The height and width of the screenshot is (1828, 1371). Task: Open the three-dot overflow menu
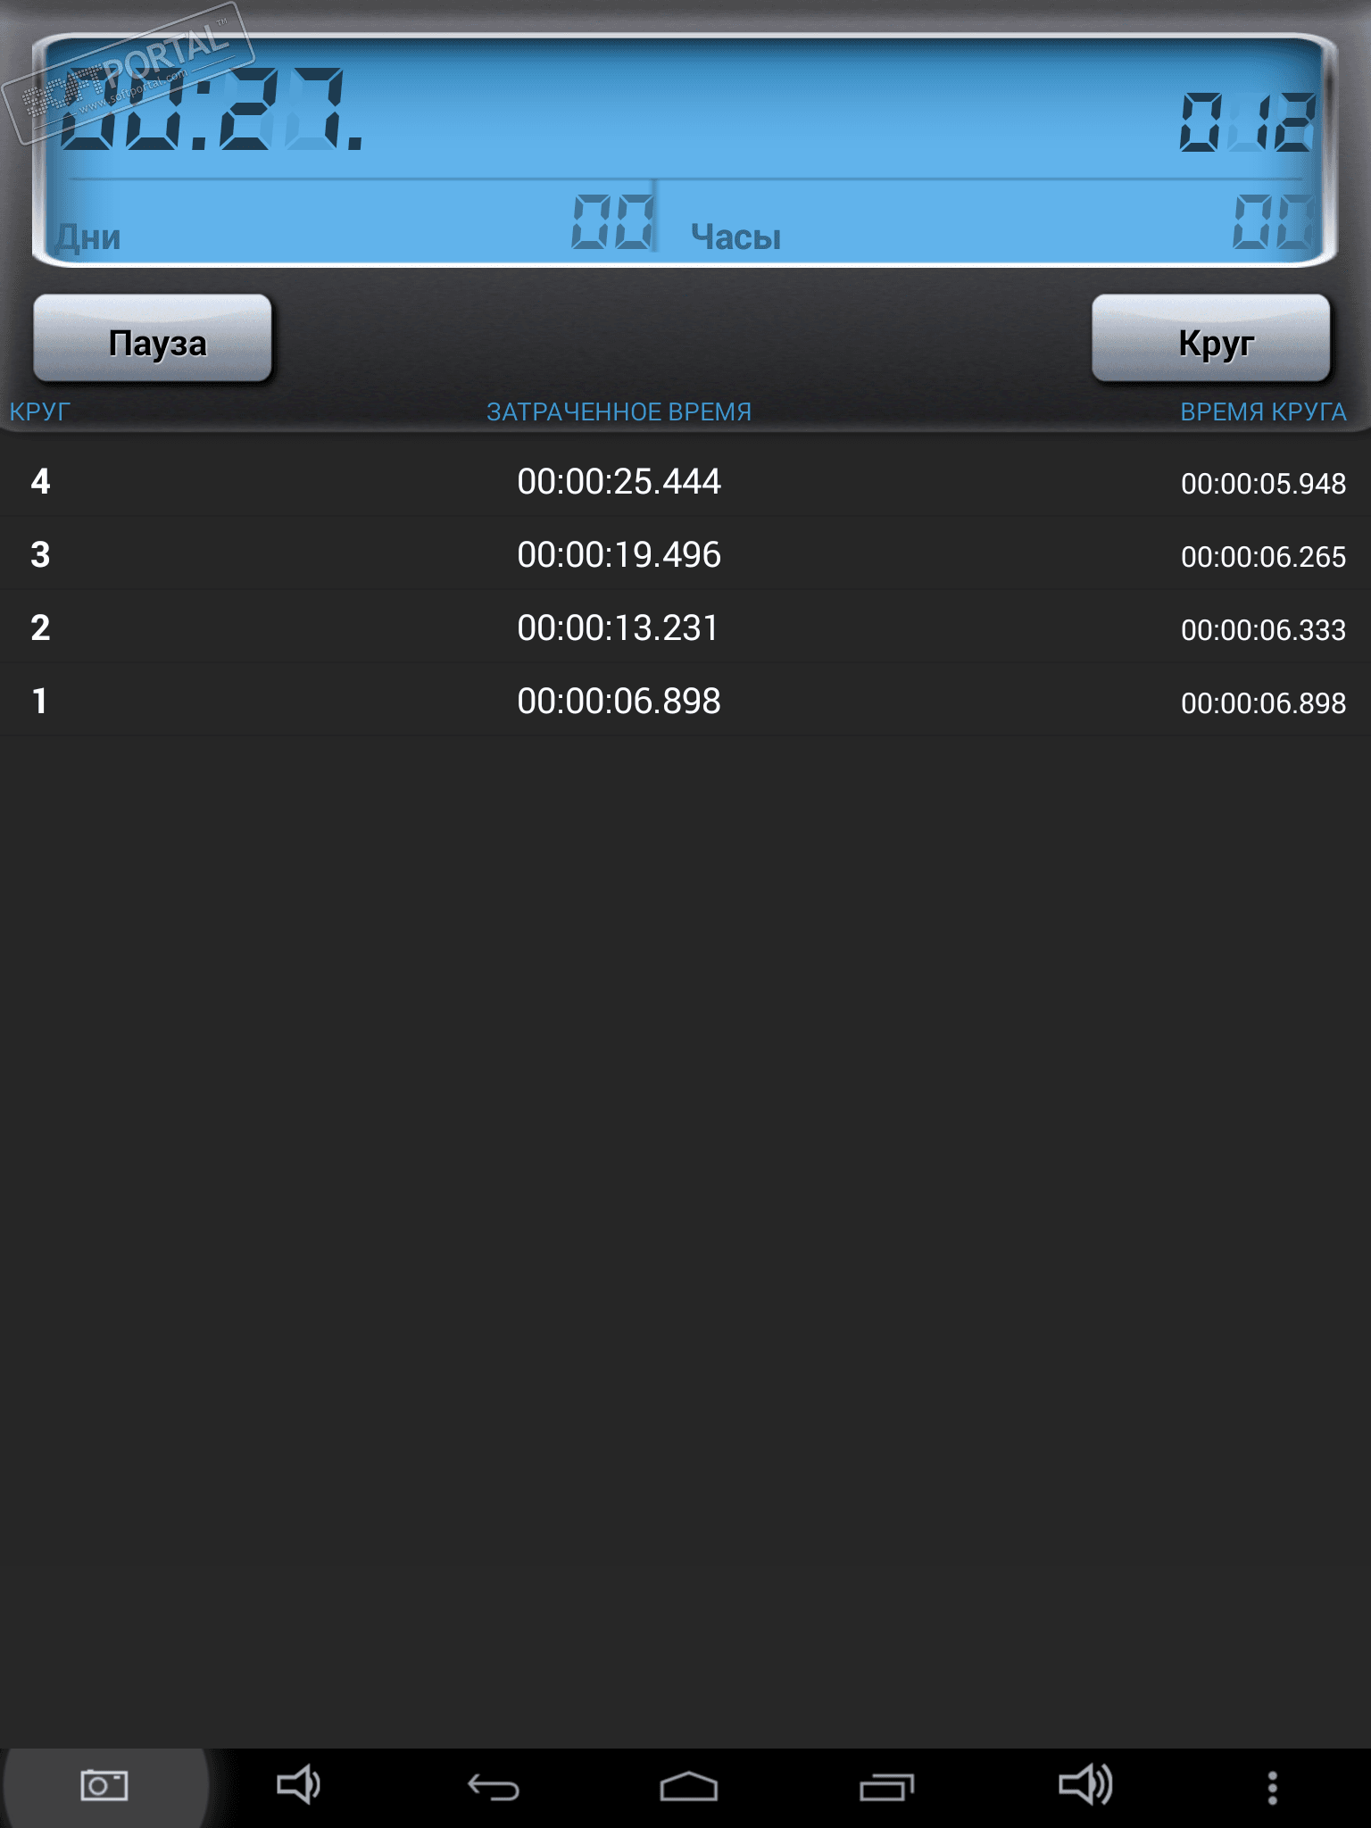pos(1273,1788)
